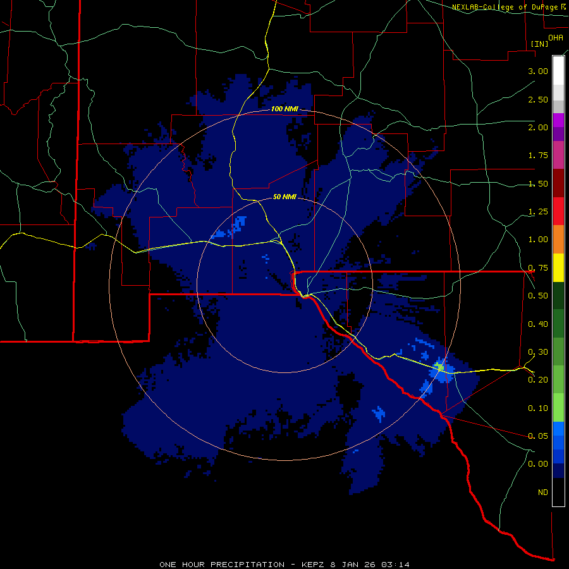
Task: Click the [IN] units label
Action: pos(539,44)
